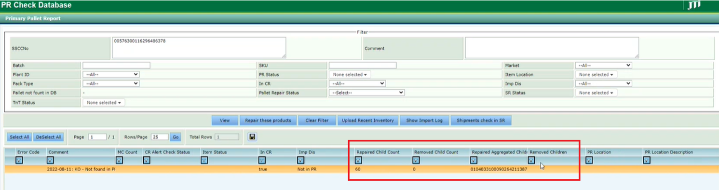
Task: Expand the Pack Type dropdown
Action: pyautogui.click(x=111, y=83)
